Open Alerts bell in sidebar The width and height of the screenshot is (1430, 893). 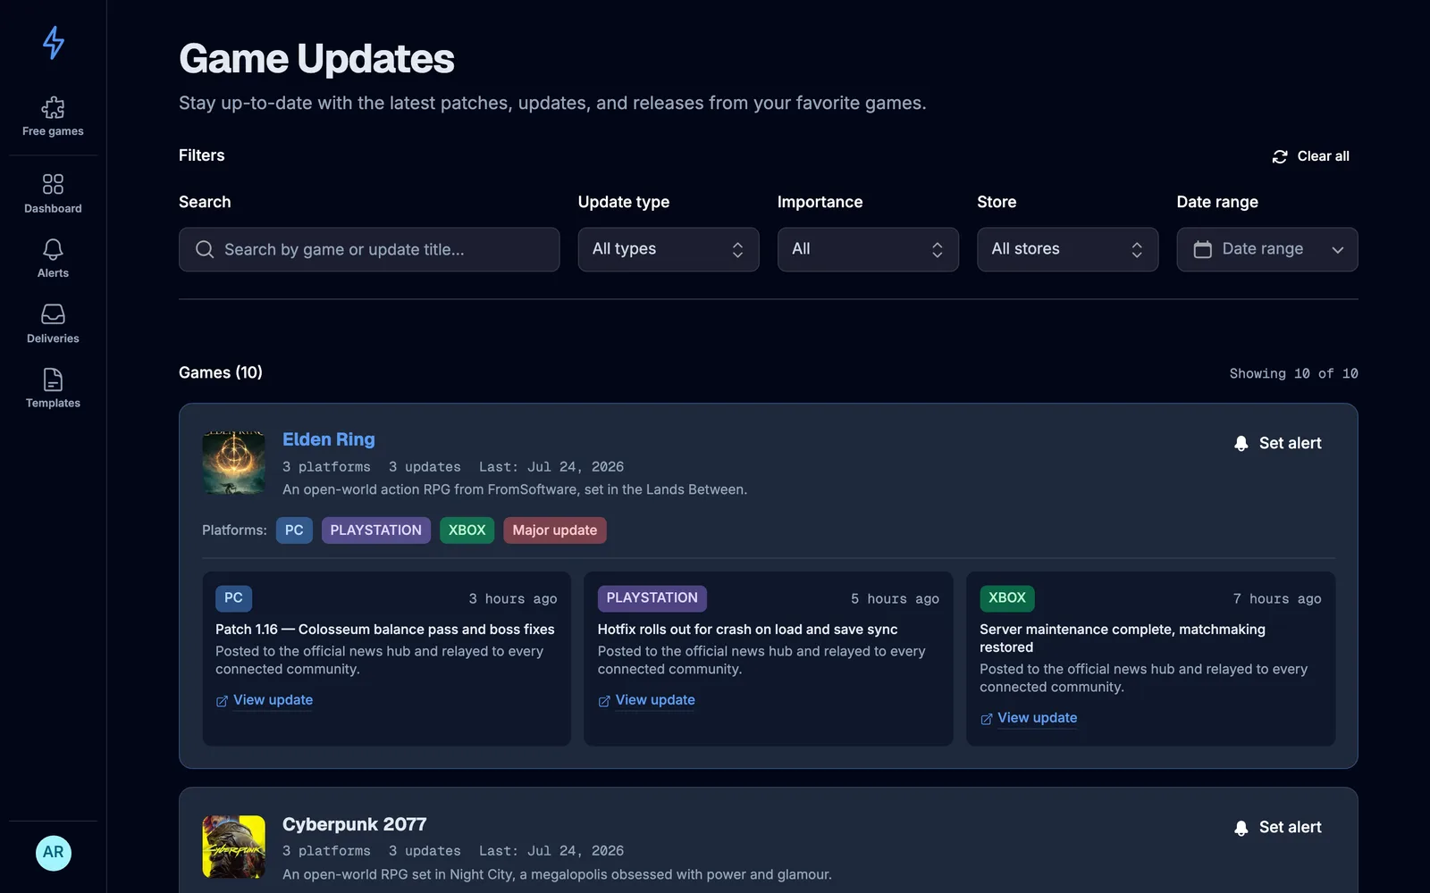(53, 258)
